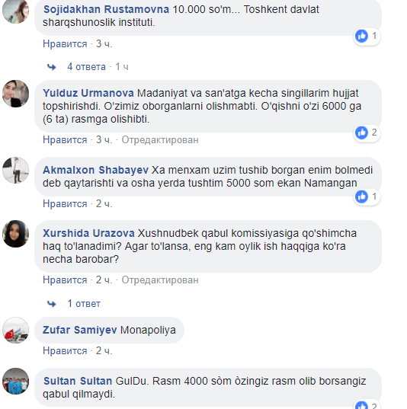Expand the 1 ответ reply thread
The width and height of the screenshot is (407, 409).
pos(84,304)
